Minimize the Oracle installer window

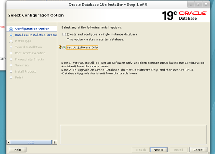coord(191,5)
